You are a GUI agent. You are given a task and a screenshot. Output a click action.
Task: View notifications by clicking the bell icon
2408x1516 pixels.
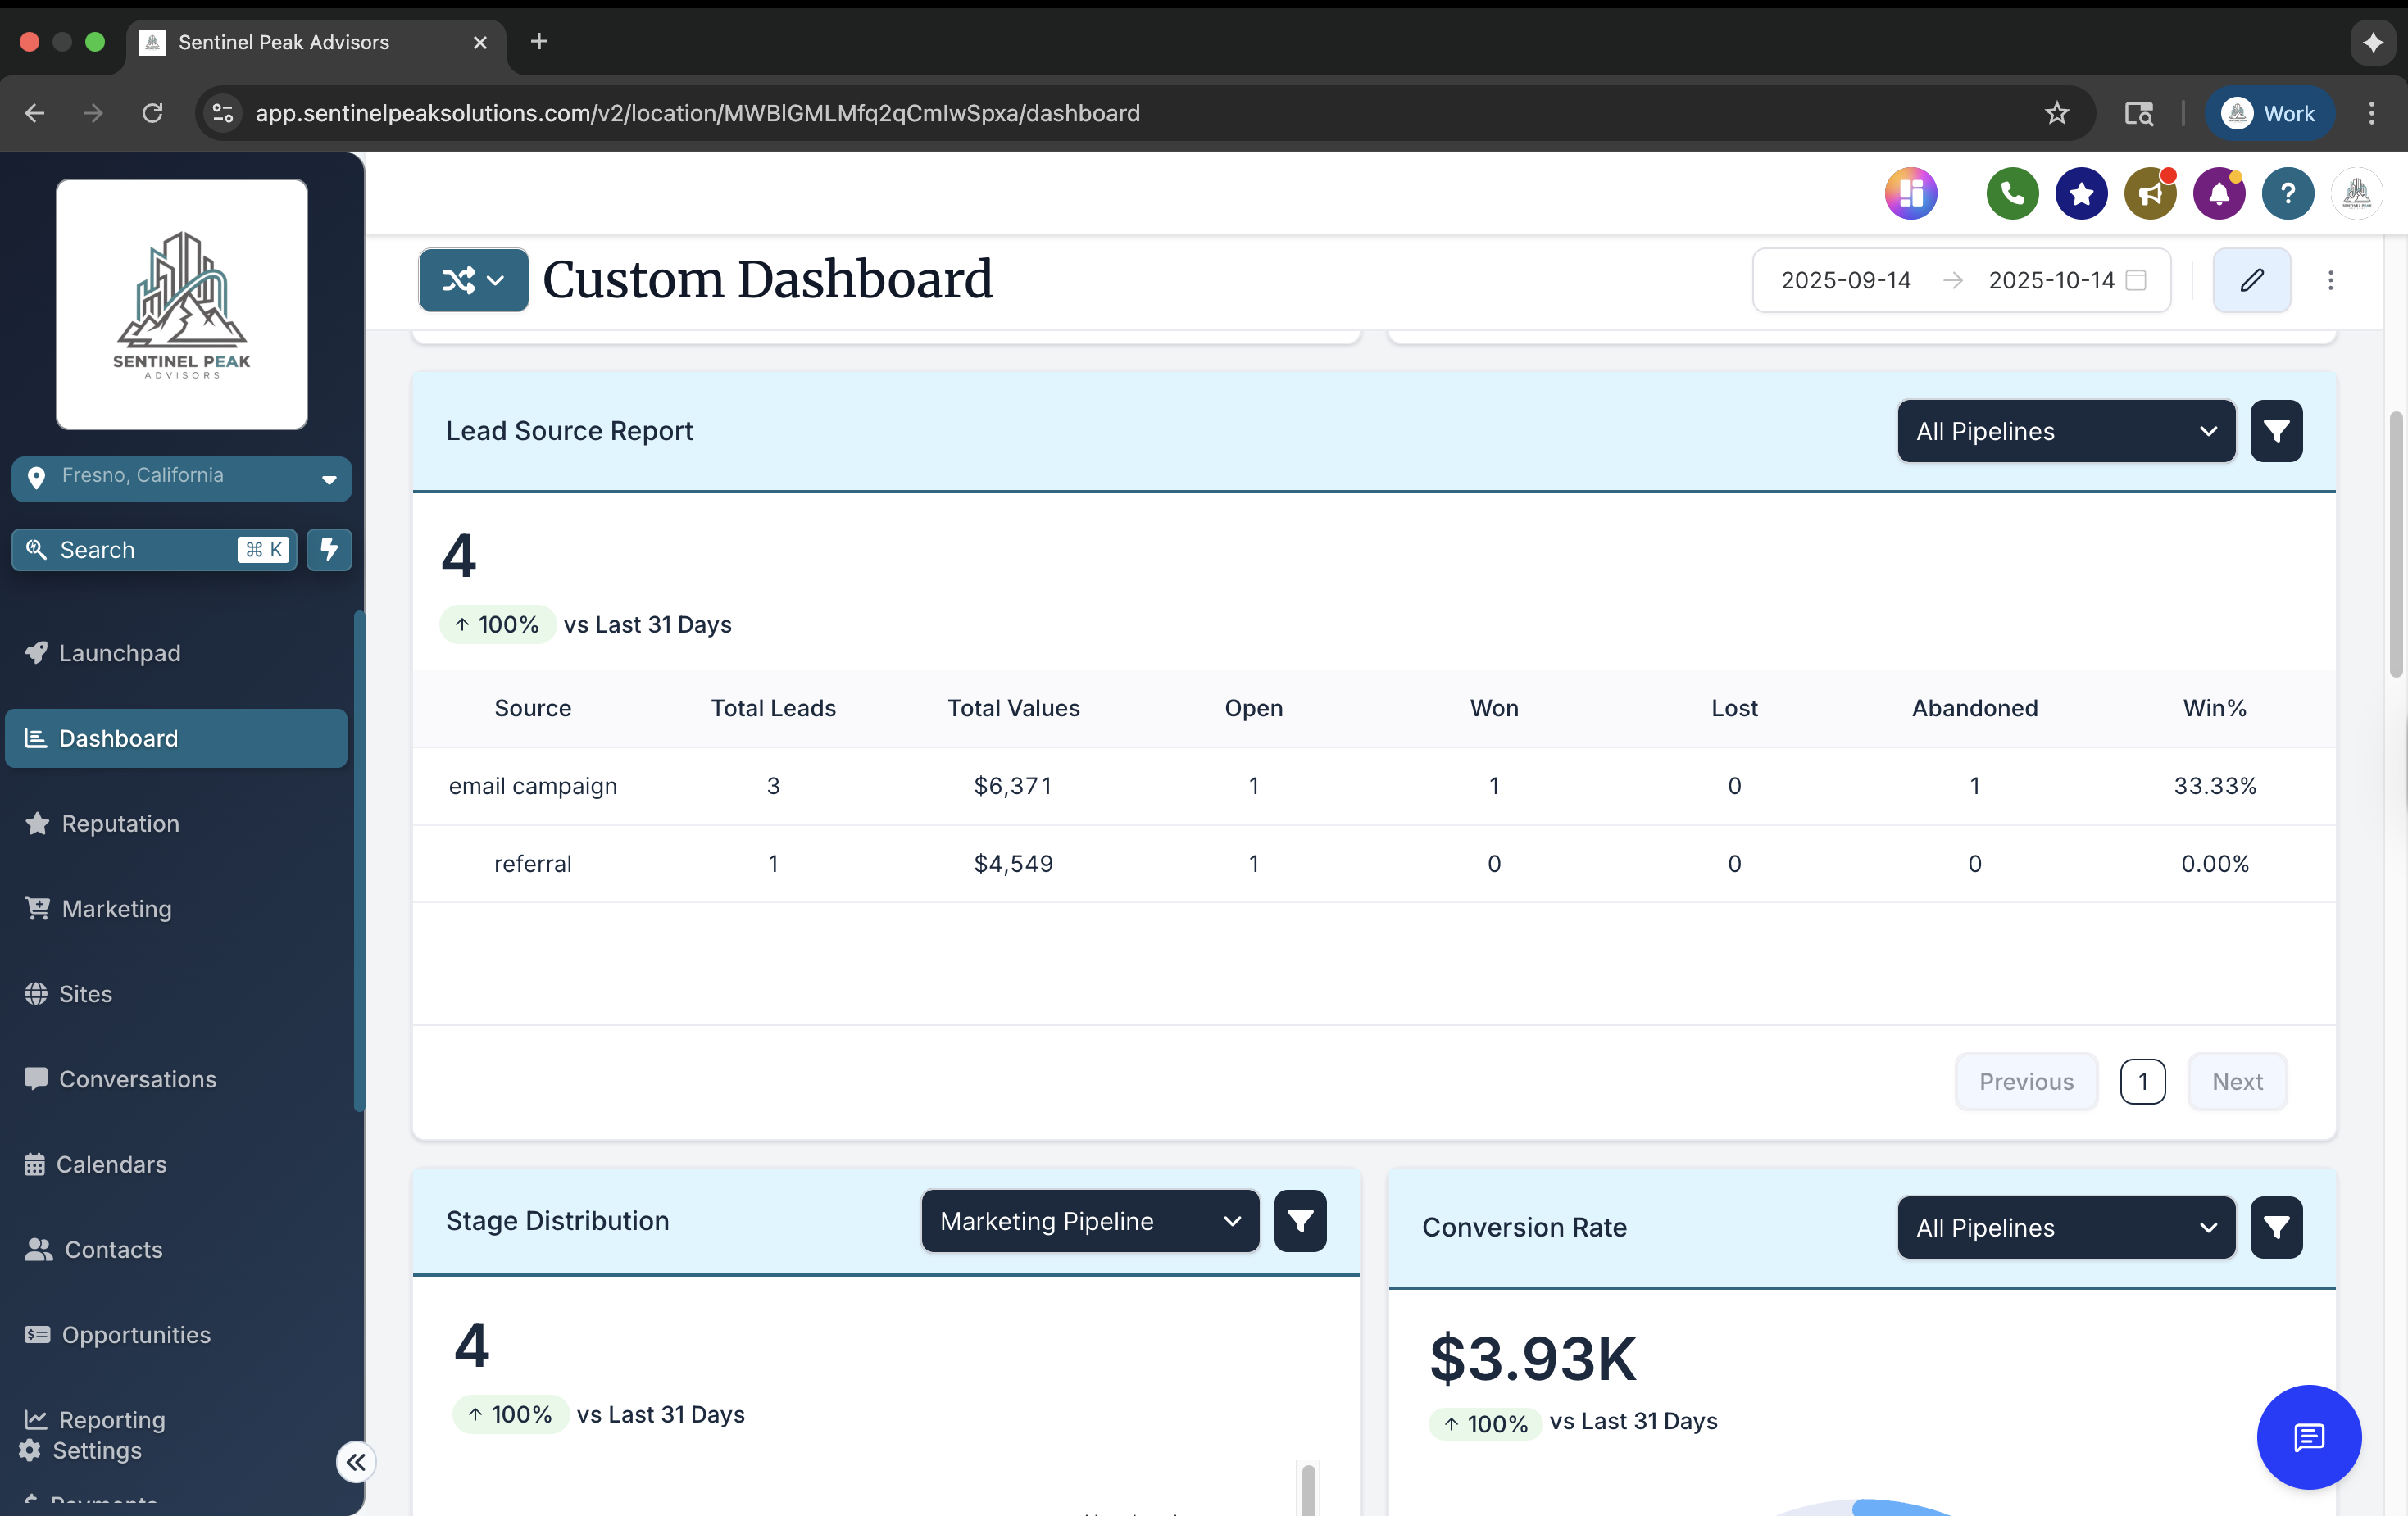click(x=2219, y=193)
